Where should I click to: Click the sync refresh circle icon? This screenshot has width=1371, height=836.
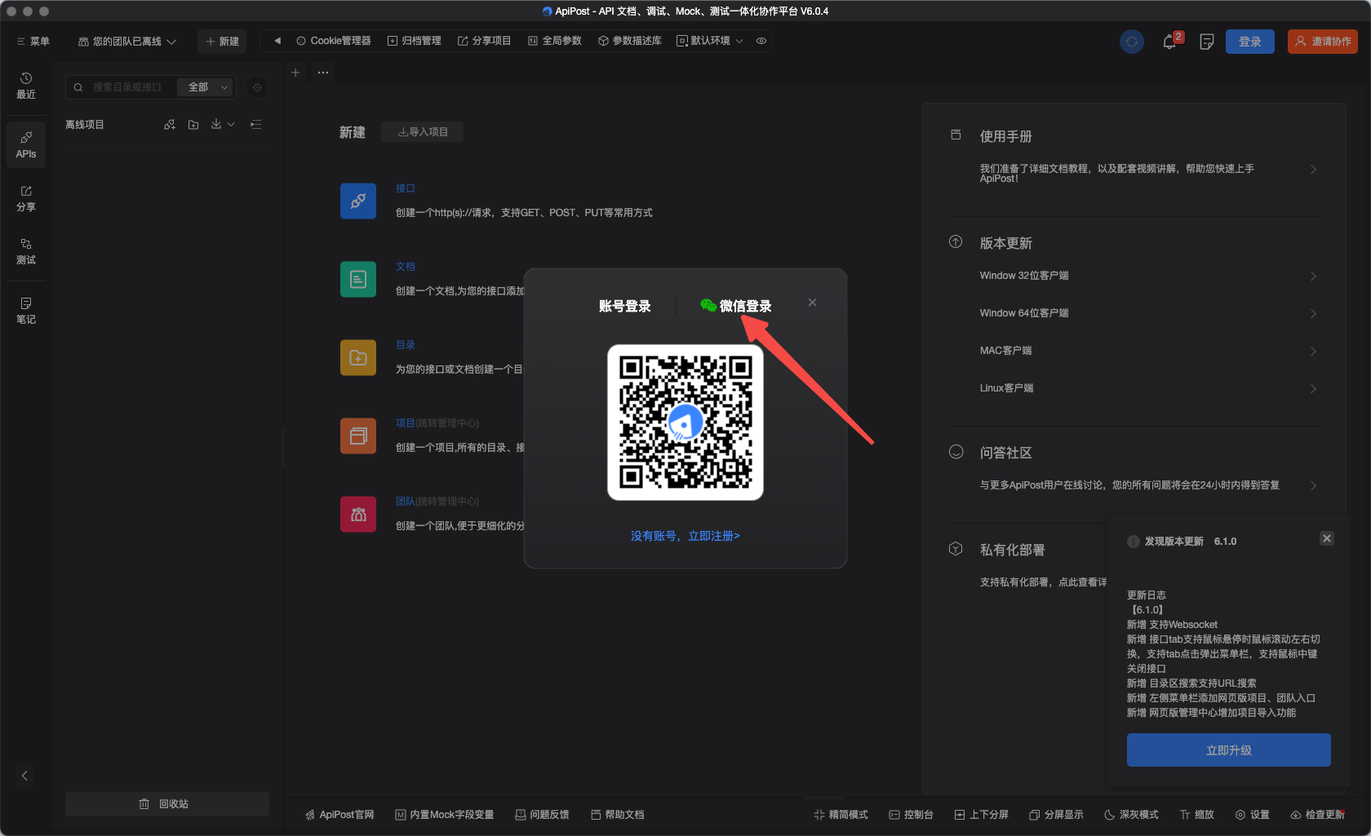coord(1132,42)
